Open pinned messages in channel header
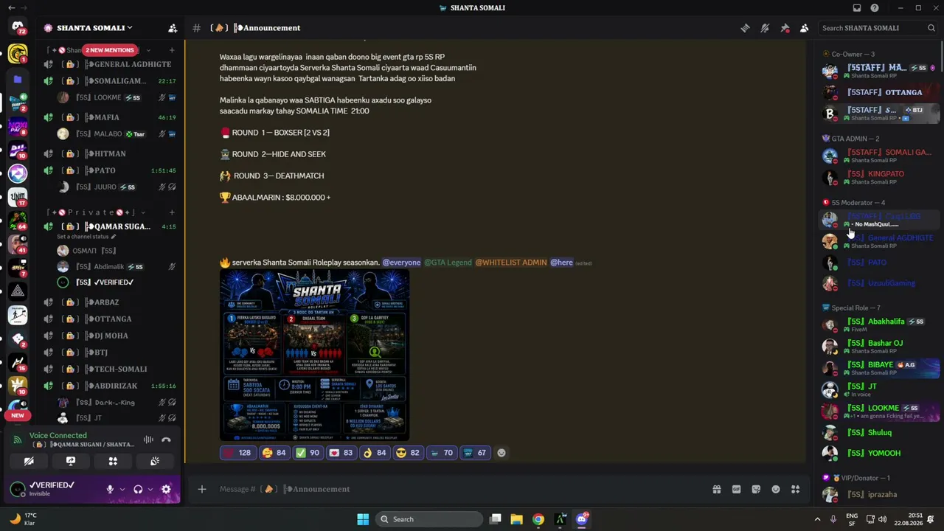The height and width of the screenshot is (531, 944). tap(785, 28)
